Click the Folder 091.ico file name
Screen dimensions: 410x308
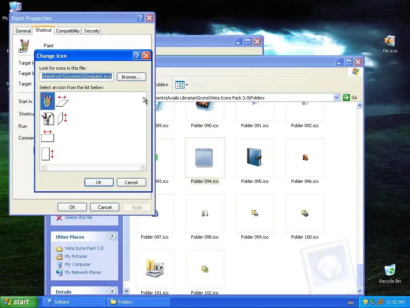[255, 126]
